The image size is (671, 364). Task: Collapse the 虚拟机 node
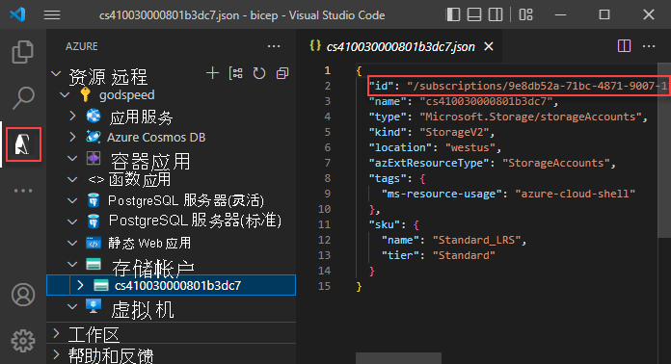[x=72, y=306]
